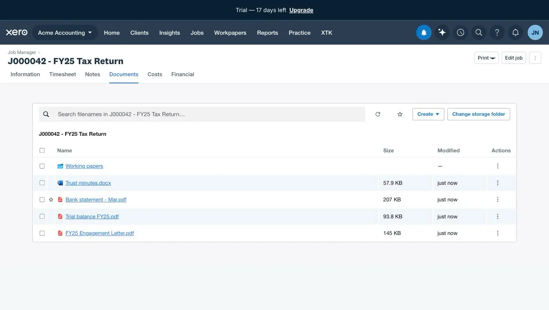Switch to the Financial tab
549x310 pixels.
(x=182, y=74)
